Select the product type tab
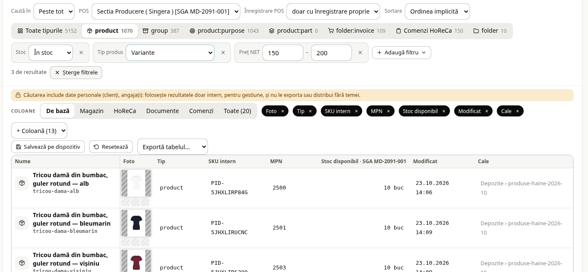This screenshot has height=272, width=588. tap(110, 31)
